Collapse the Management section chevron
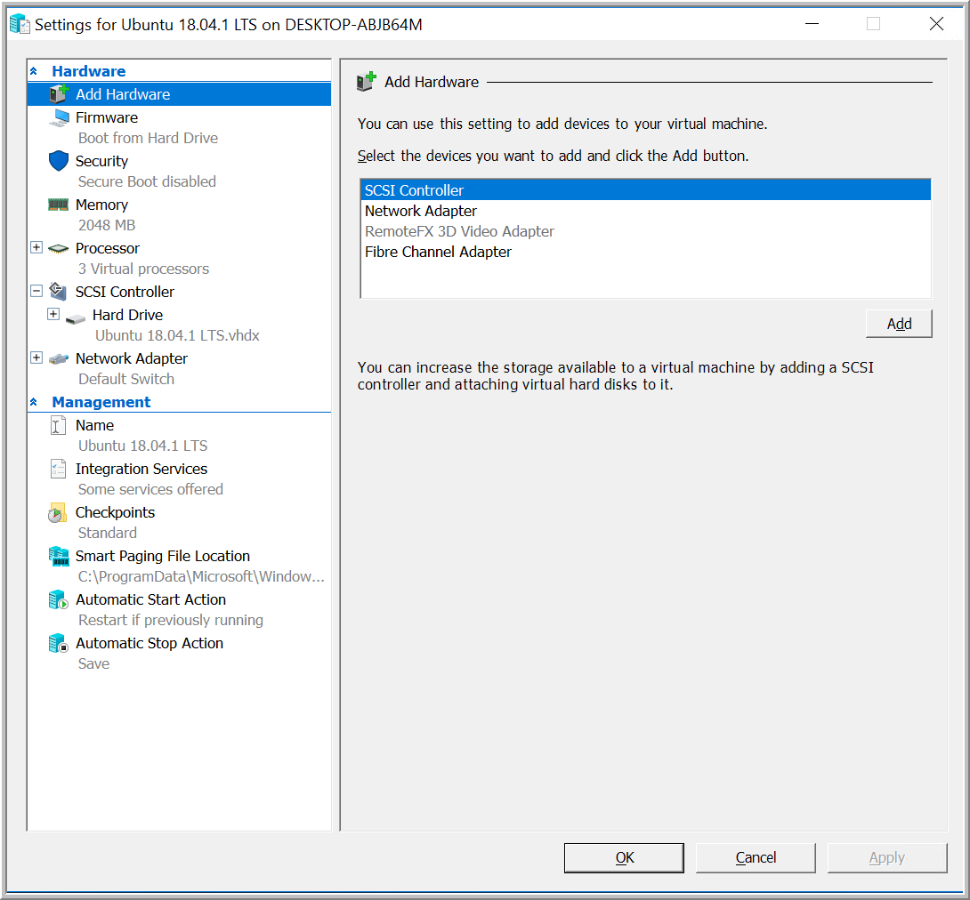The image size is (970, 900). pyautogui.click(x=34, y=402)
